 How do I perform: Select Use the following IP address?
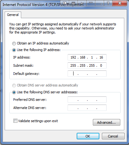pos(14,50)
